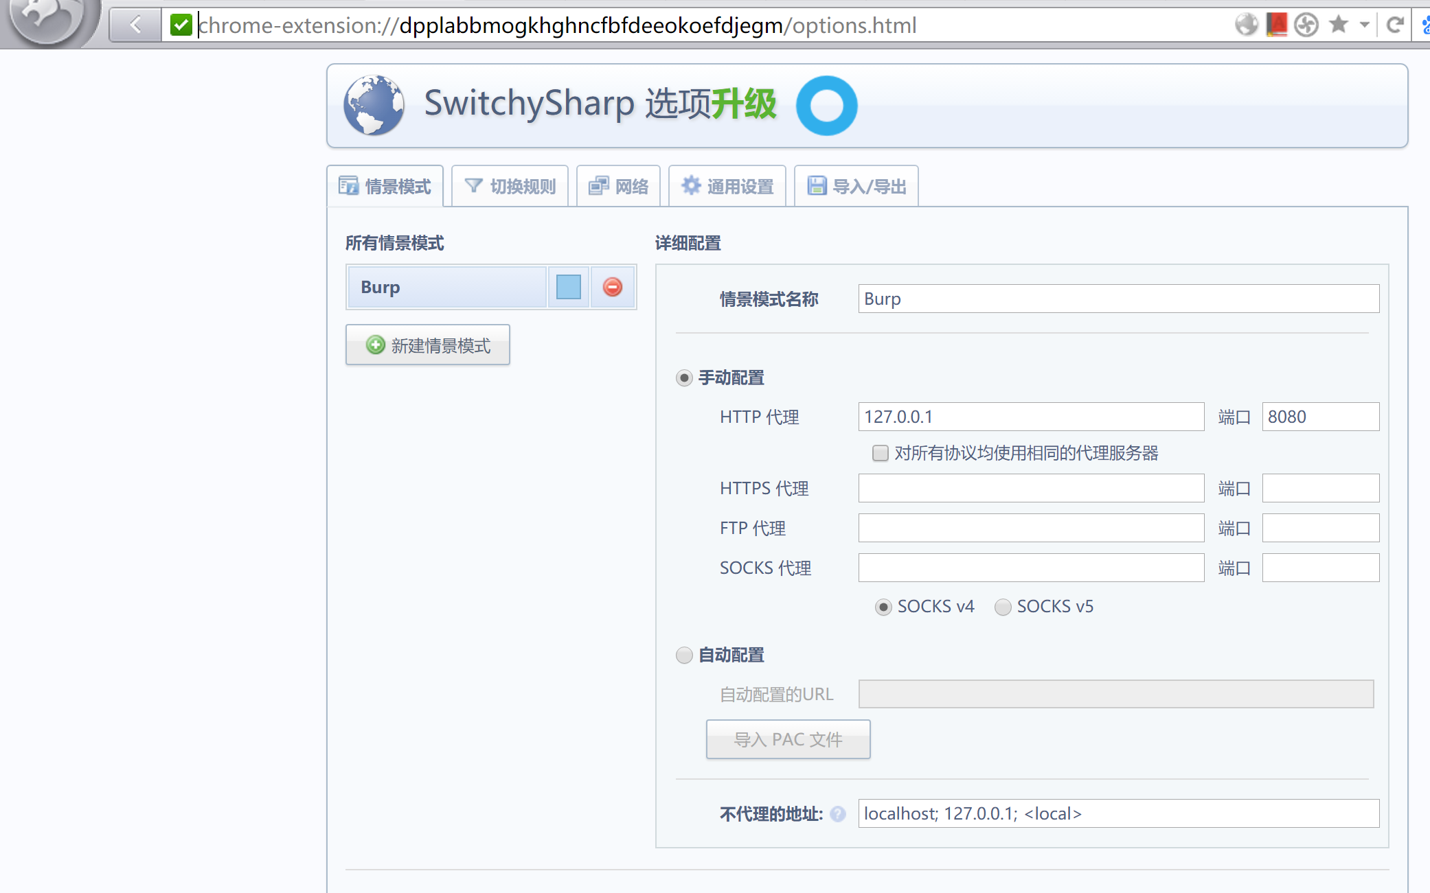Select the 自动配置 radio button
This screenshot has height=893, width=1430.
pyautogui.click(x=684, y=656)
